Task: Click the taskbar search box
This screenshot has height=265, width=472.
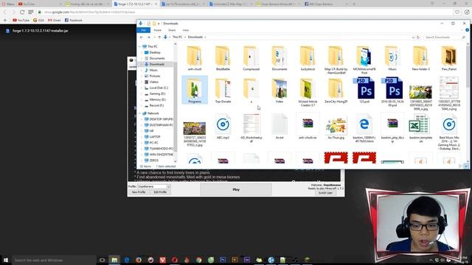Action: (x=54, y=260)
